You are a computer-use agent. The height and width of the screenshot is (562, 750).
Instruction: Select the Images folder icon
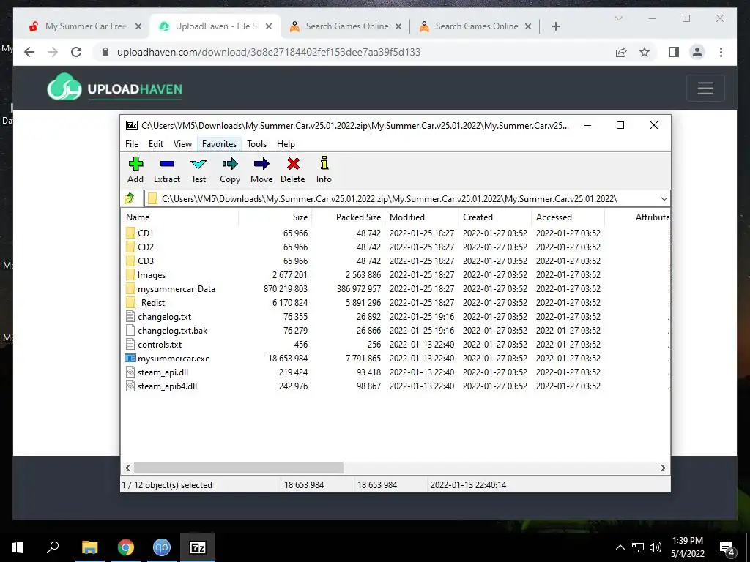point(130,275)
